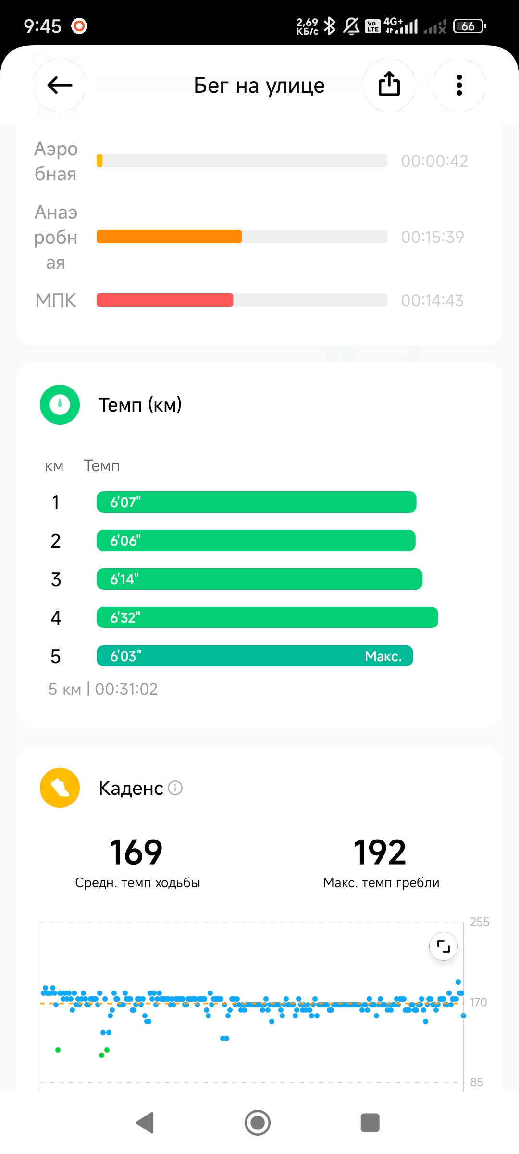Tap the average cadence value 169
The image size is (519, 1154).
(x=136, y=853)
